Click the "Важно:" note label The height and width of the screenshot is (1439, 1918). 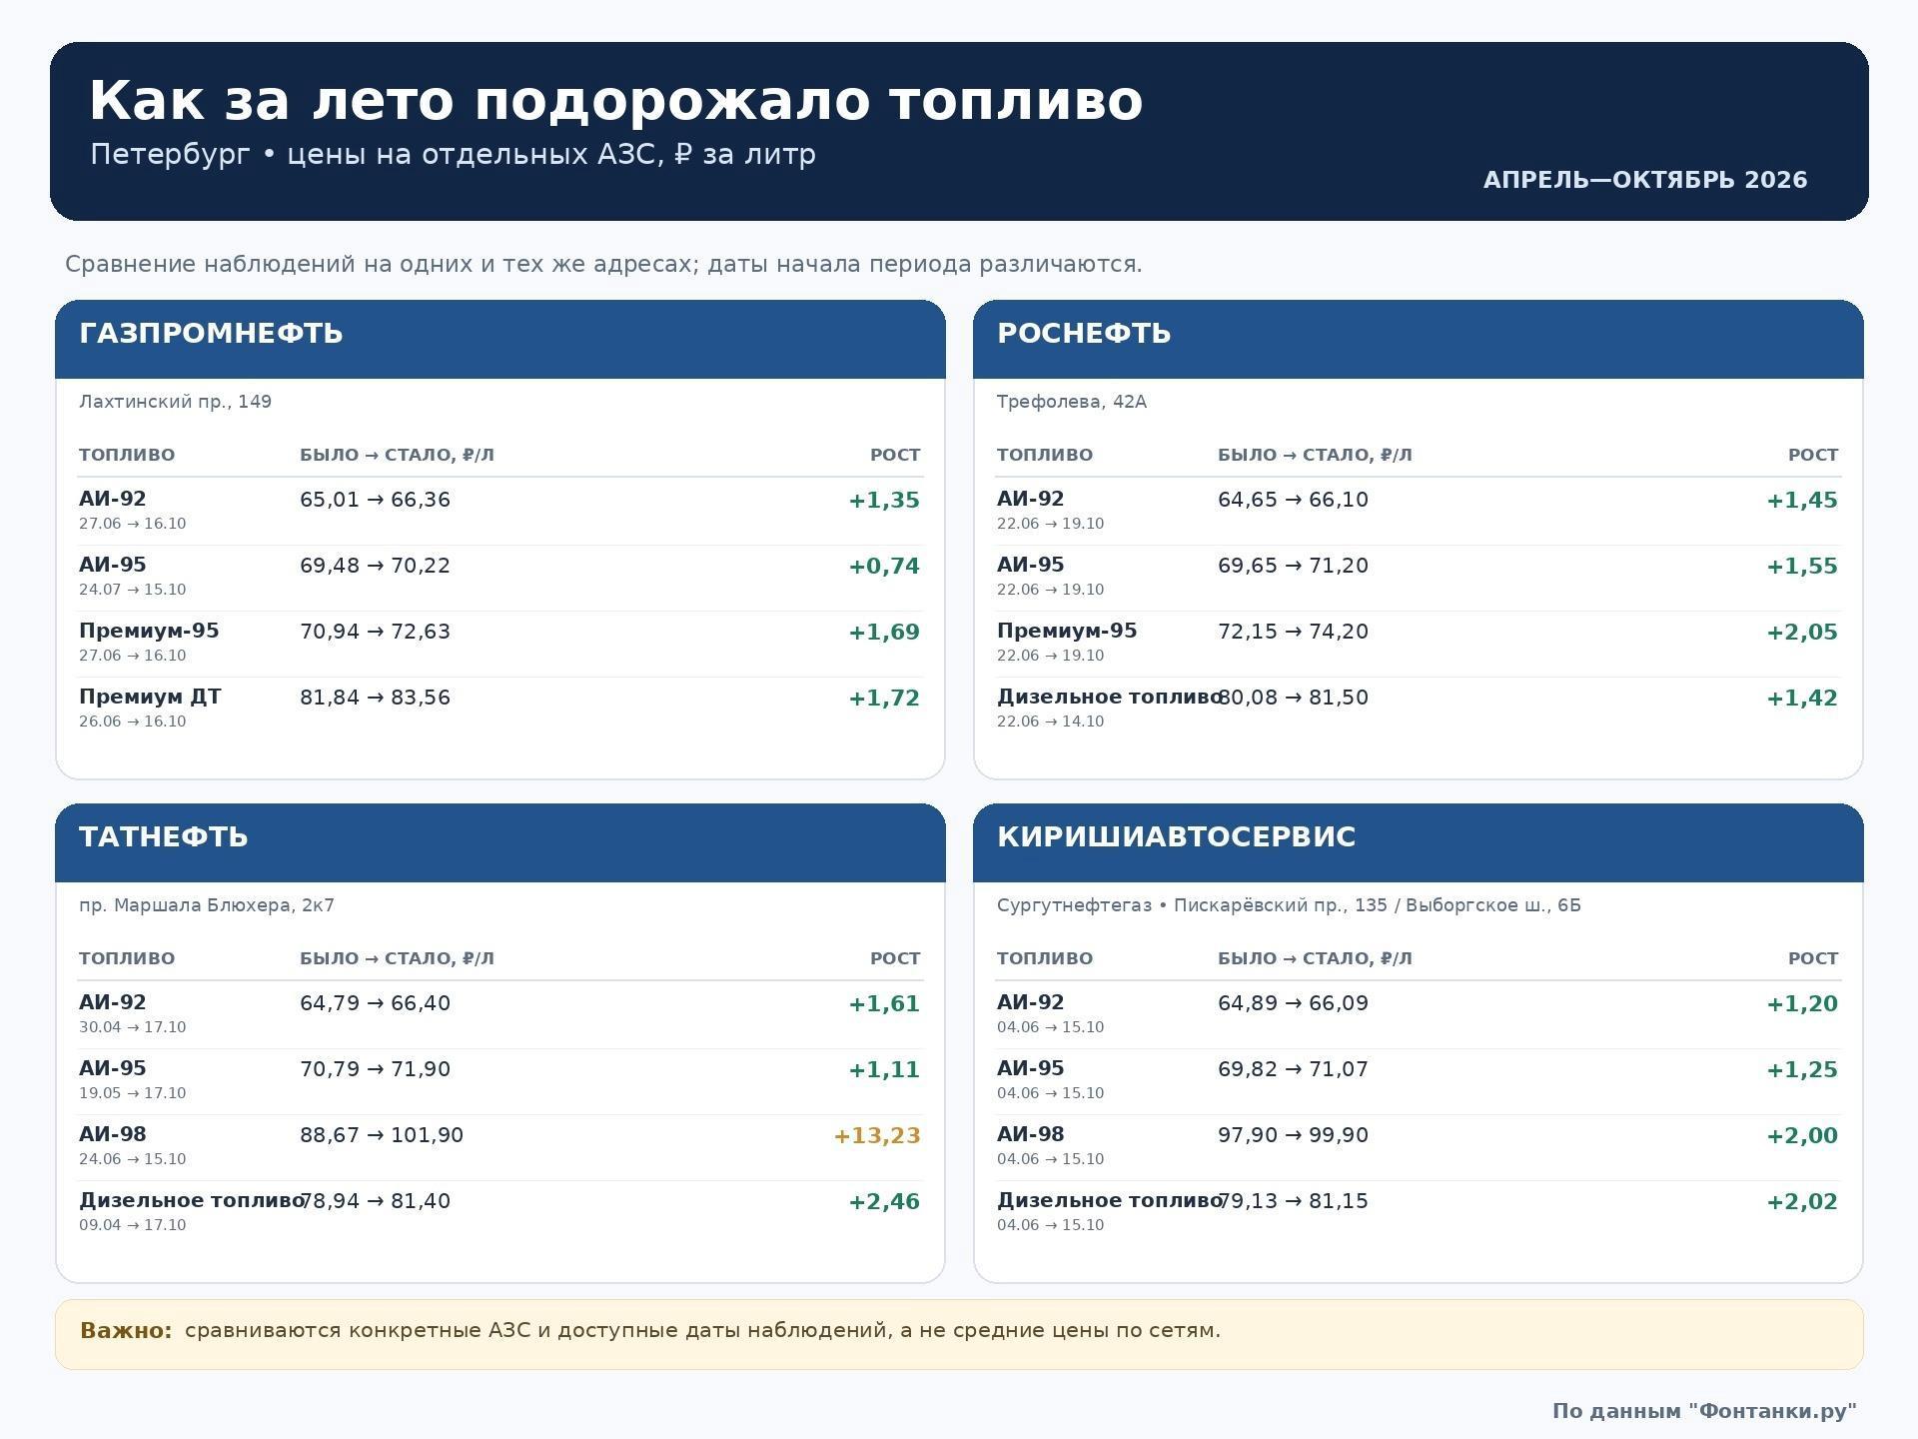[126, 1331]
